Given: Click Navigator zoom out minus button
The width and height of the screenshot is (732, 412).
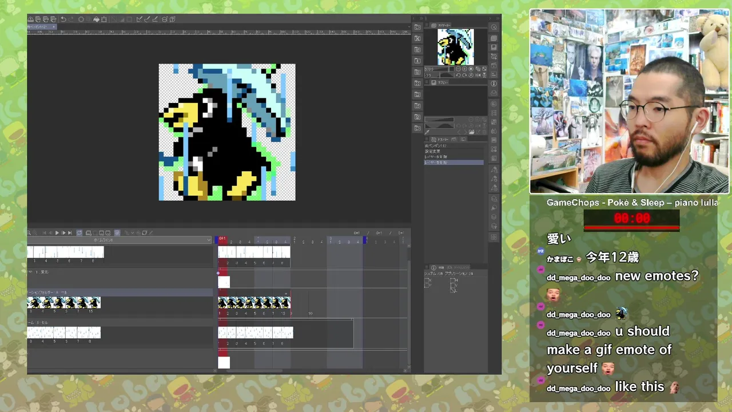Looking at the screenshot, I should tap(458, 69).
